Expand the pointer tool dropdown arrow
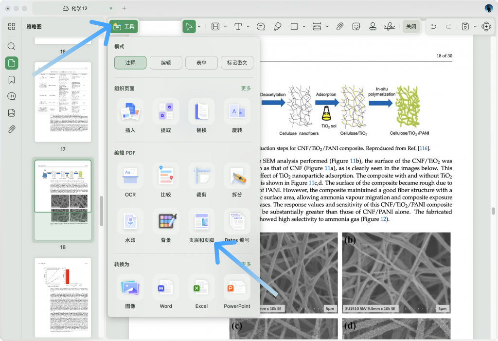 pyautogui.click(x=199, y=27)
